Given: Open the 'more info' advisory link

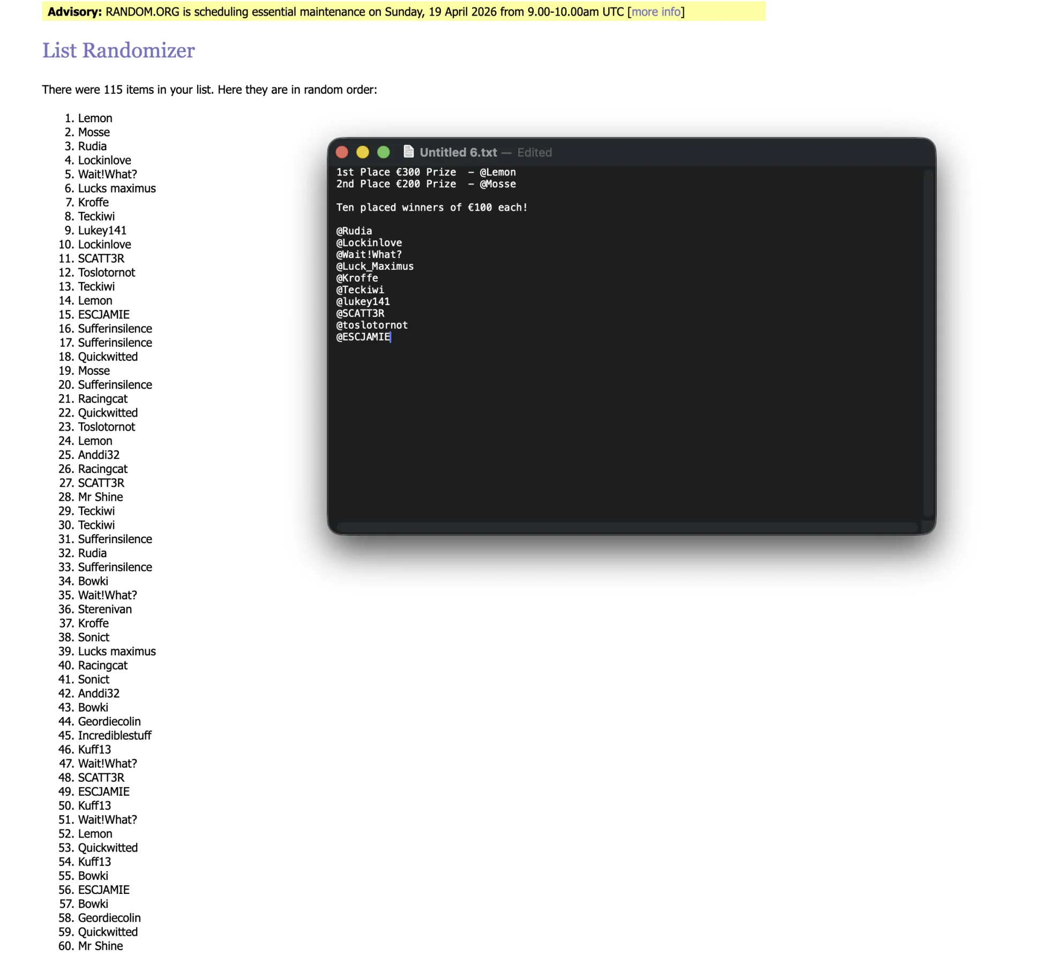Looking at the screenshot, I should (x=656, y=12).
